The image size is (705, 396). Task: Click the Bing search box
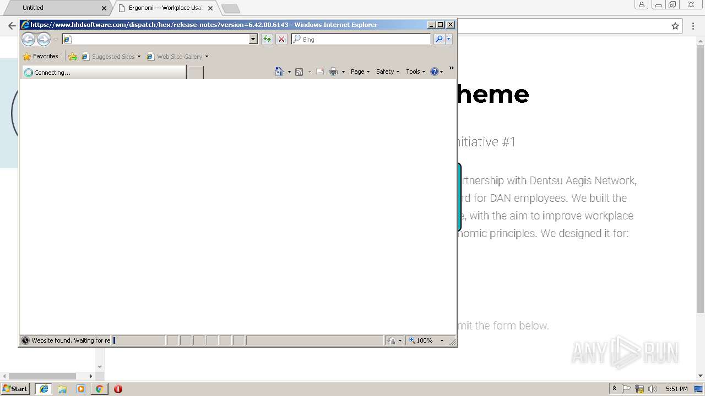coord(361,39)
